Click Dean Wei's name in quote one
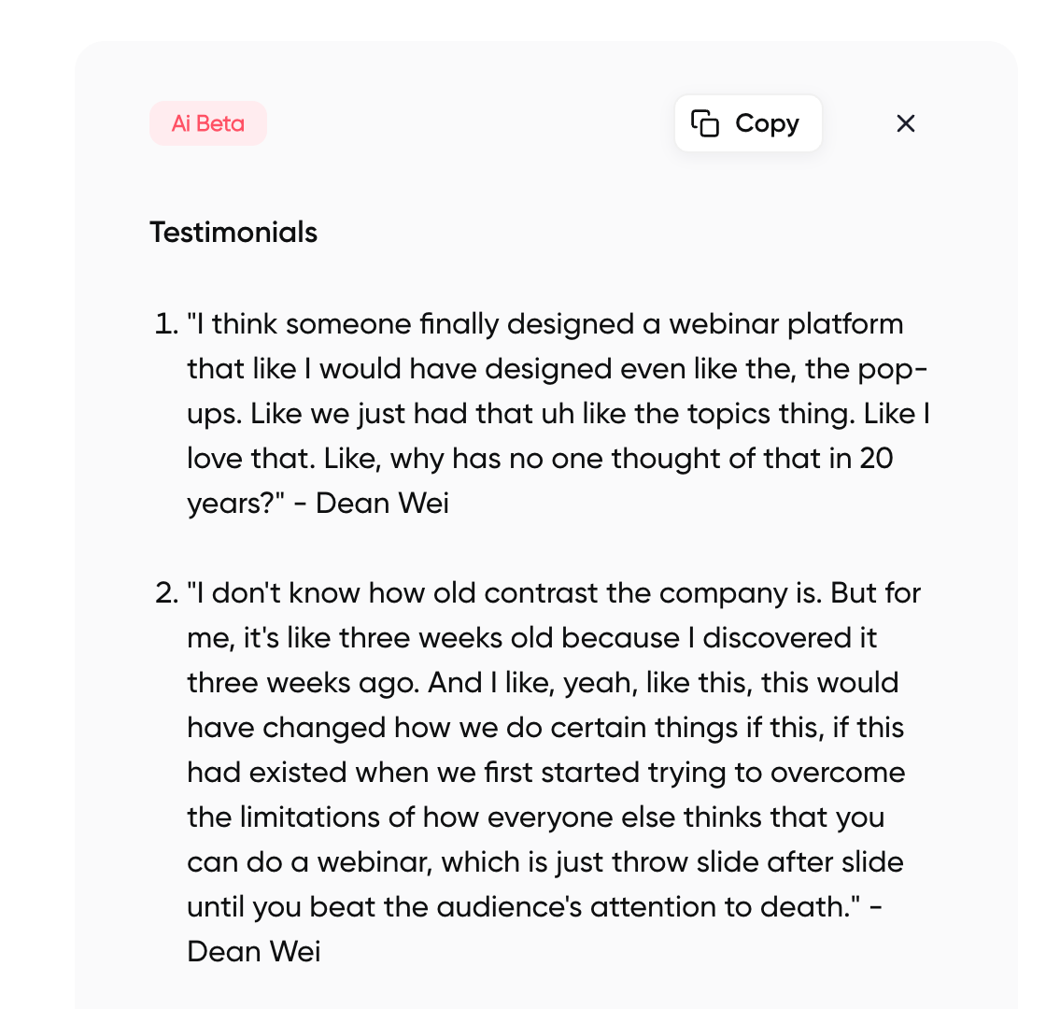The width and height of the screenshot is (1046, 1009). click(x=383, y=503)
